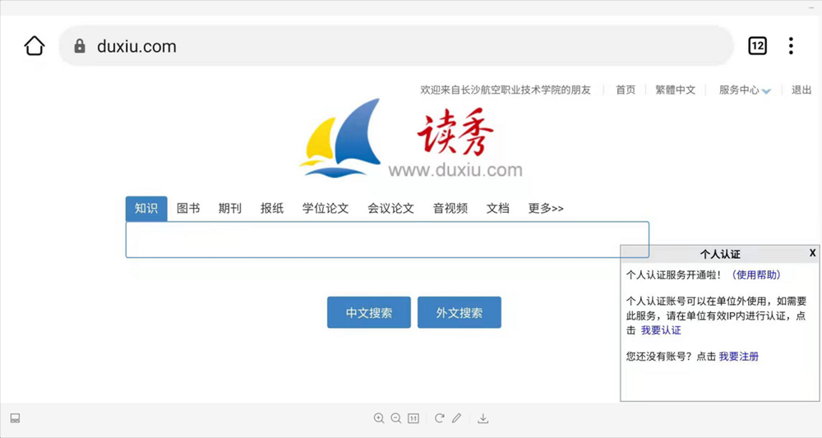
Task: Focus the main search input box
Action: tap(387, 239)
